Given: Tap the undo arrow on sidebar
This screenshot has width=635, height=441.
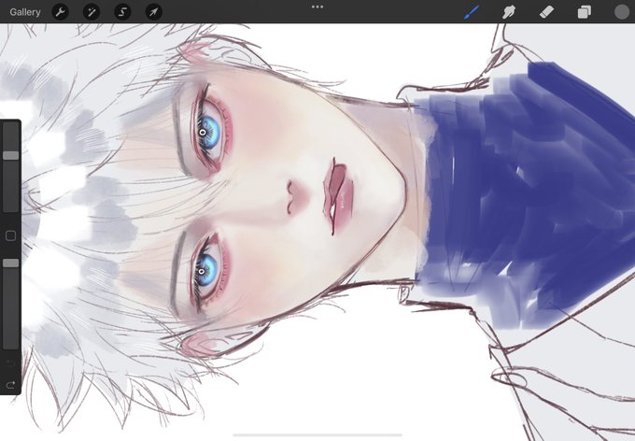Looking at the screenshot, I should point(11,363).
